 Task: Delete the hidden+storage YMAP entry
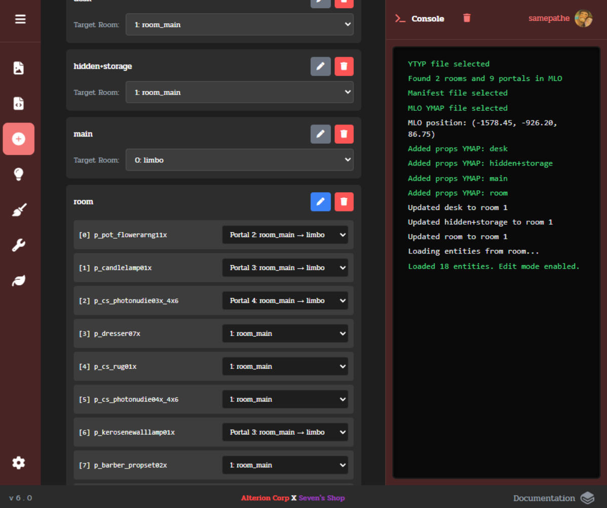pyautogui.click(x=344, y=66)
